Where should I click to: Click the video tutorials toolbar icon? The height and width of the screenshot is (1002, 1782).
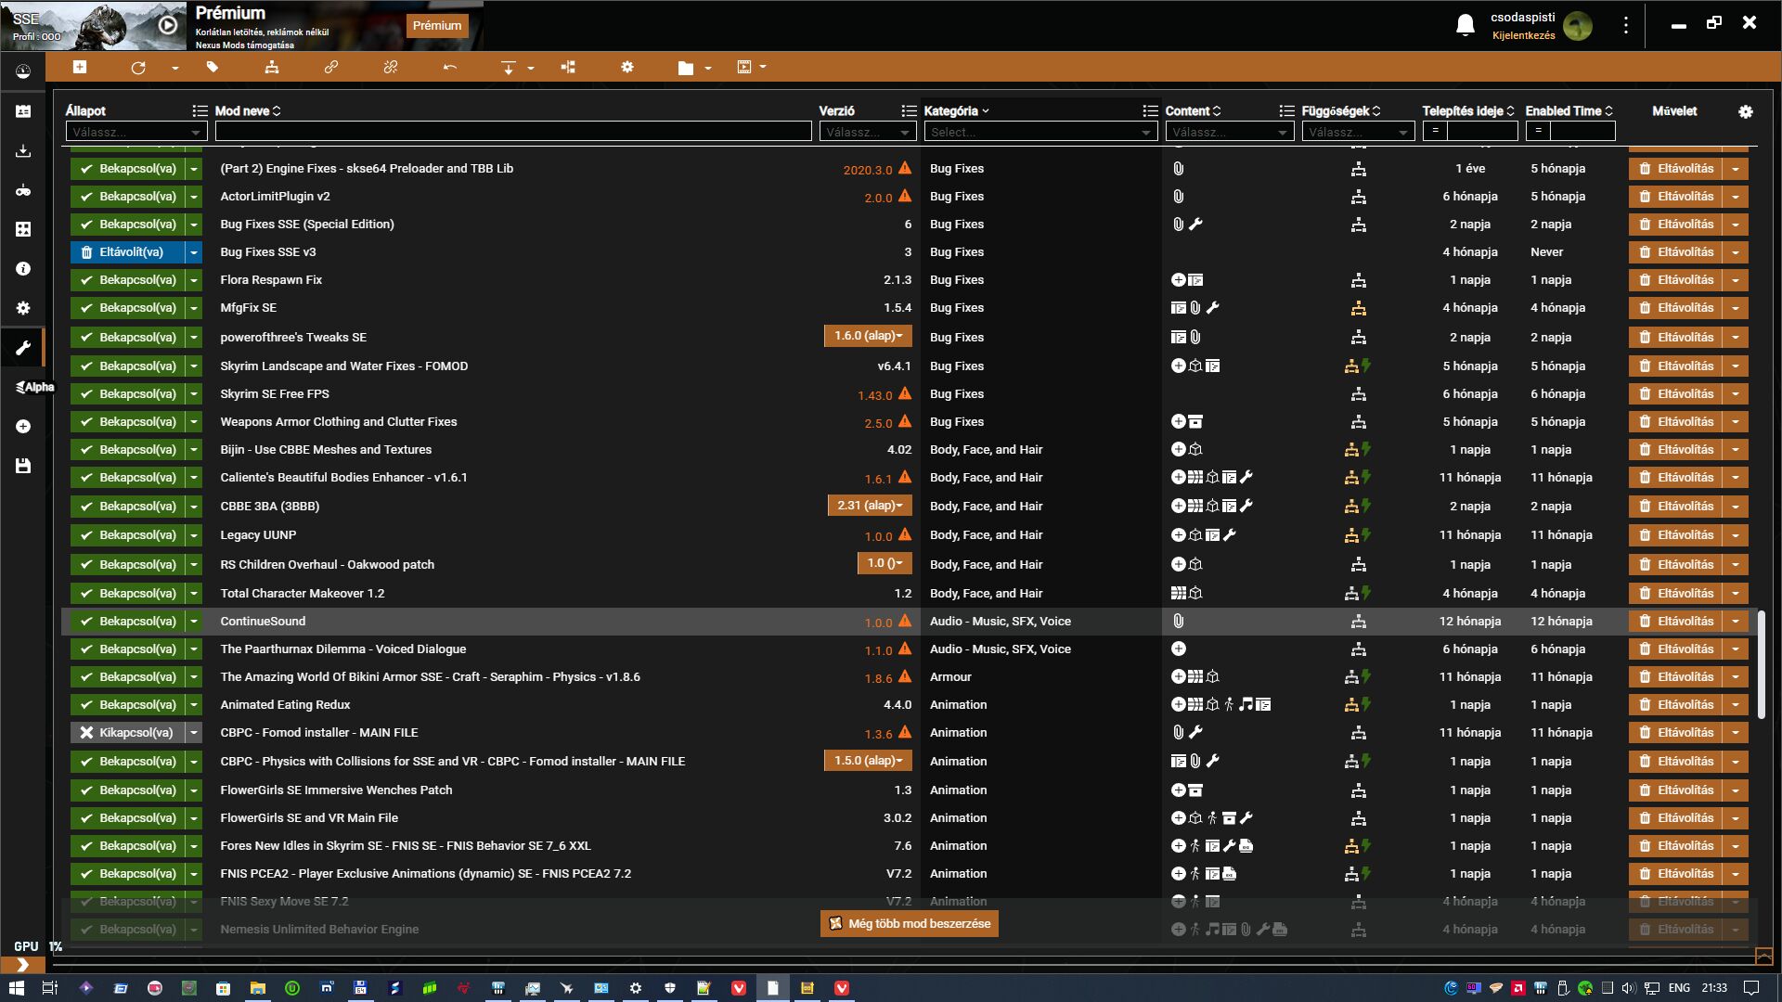pos(744,67)
